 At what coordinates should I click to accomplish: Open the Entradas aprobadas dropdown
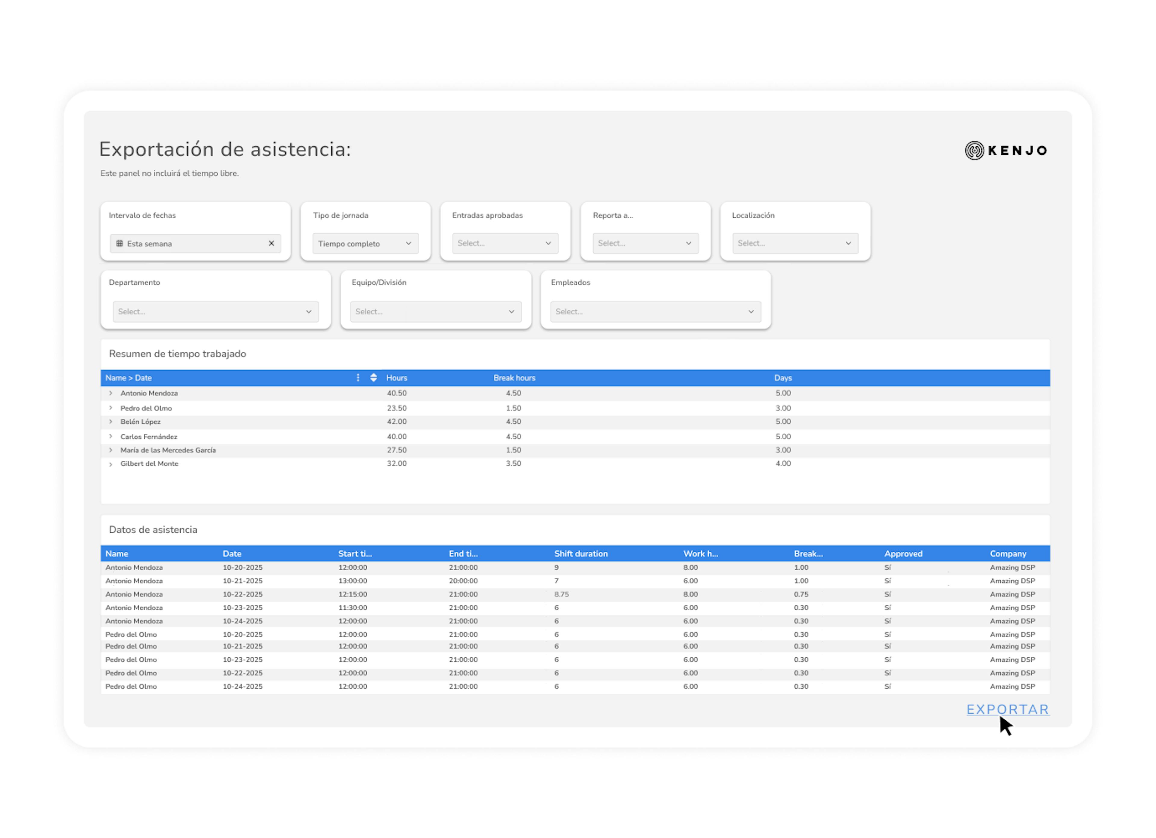pos(505,244)
